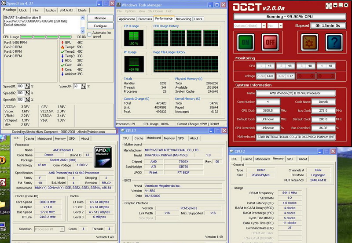Open the SPD tab in the CPU-Z Memory window
Viewport: 352px width, 243px height.
pyautogui.click(x=290, y=159)
